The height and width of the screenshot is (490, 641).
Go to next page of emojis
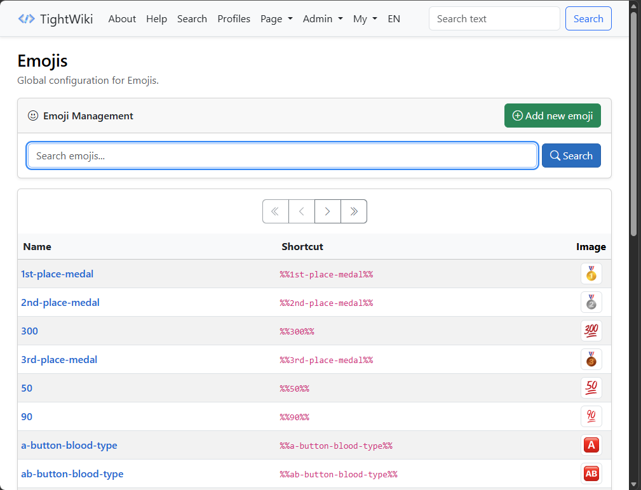click(327, 211)
